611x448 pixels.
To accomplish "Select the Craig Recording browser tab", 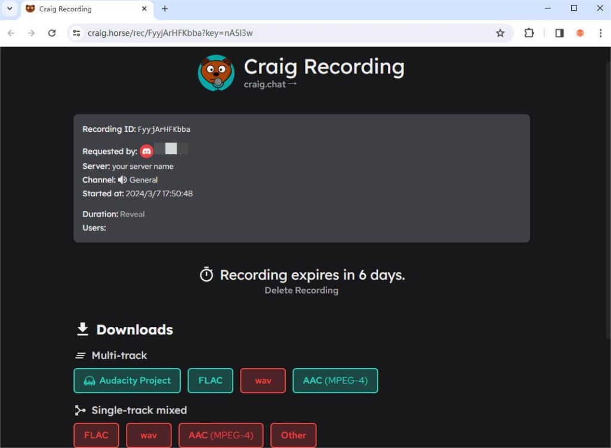I will [x=84, y=9].
